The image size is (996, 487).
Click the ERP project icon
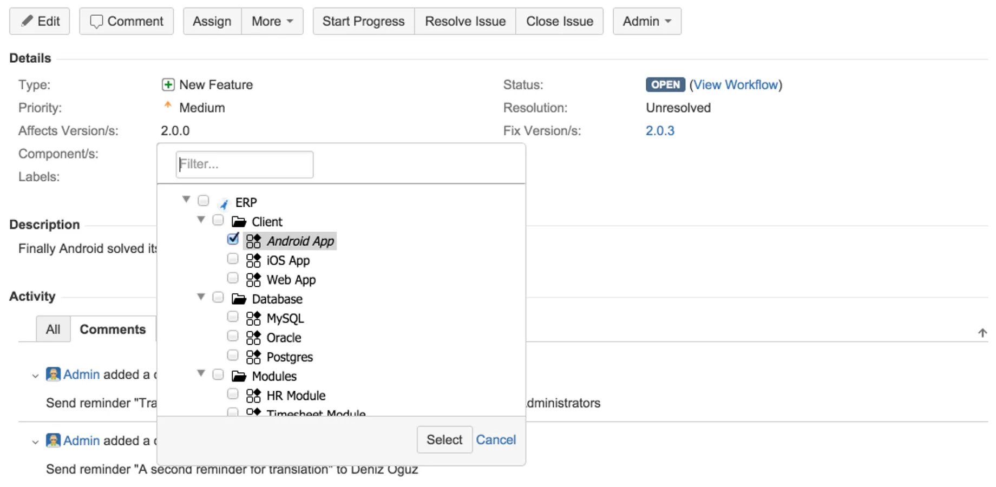(x=224, y=203)
